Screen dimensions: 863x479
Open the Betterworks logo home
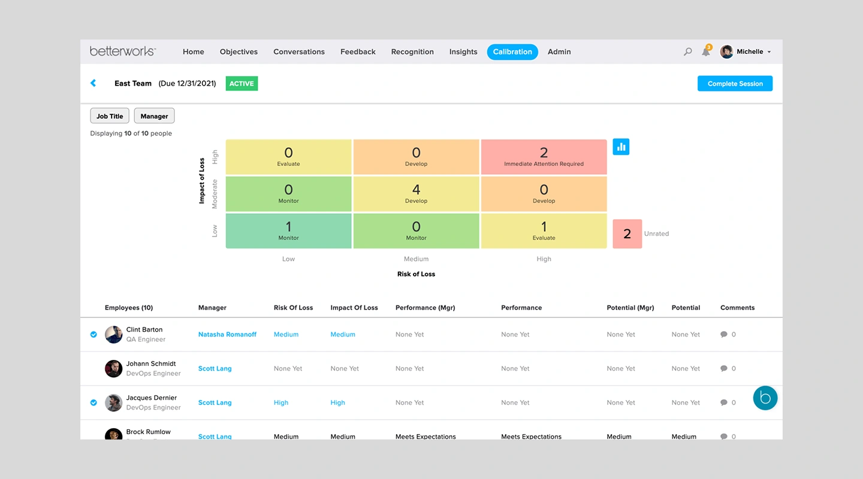[x=122, y=51]
